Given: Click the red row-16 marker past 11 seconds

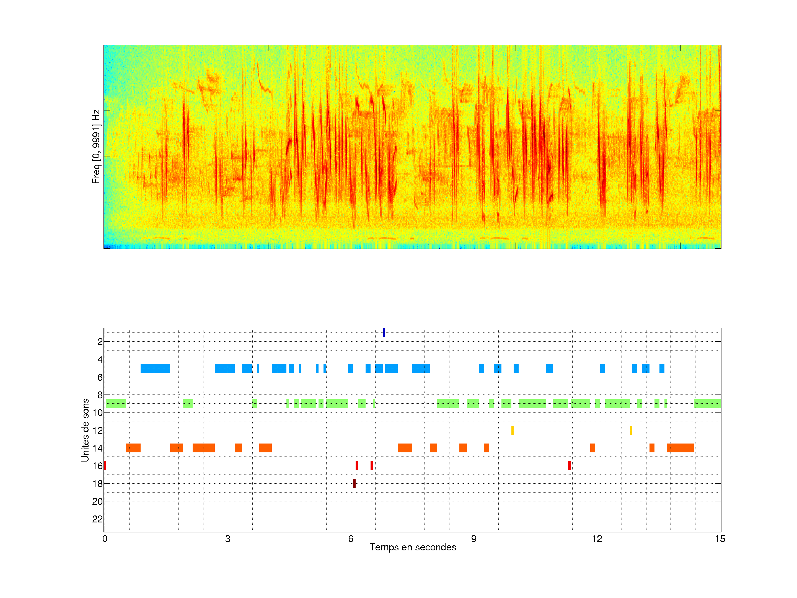Looking at the screenshot, I should (569, 466).
